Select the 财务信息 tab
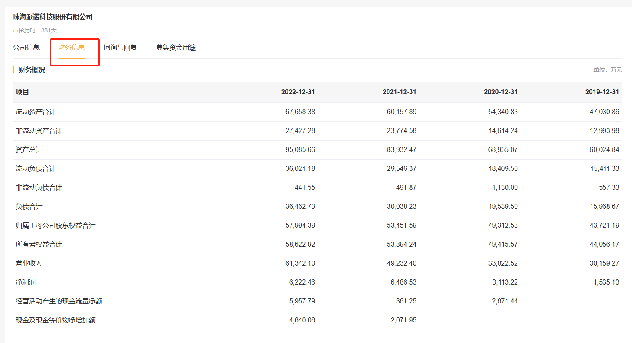 tap(72, 48)
